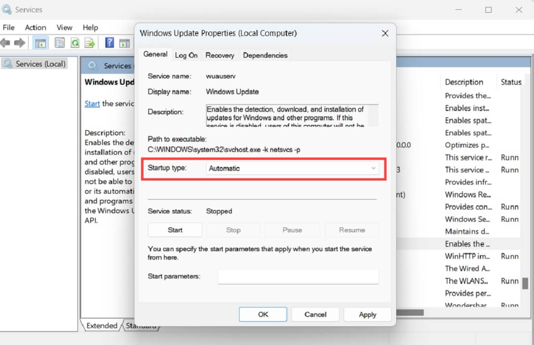Switch to the Standard view tab

[141, 325]
